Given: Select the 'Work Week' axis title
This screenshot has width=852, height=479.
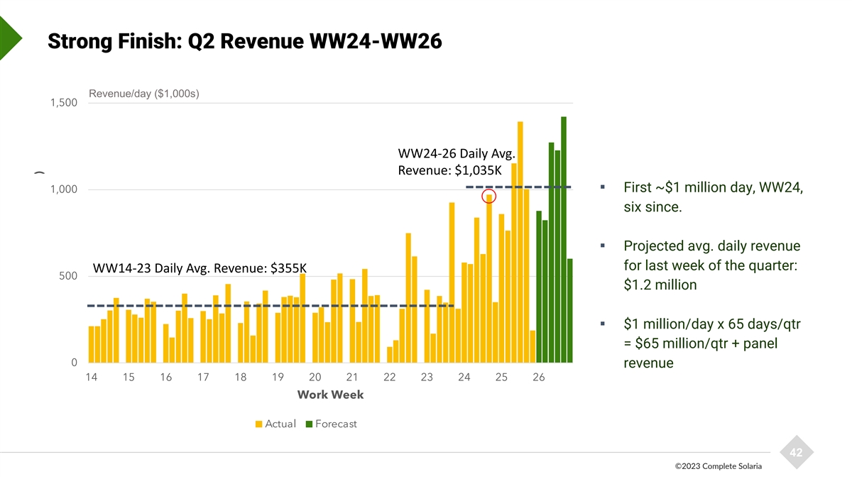Looking at the screenshot, I should (330, 395).
